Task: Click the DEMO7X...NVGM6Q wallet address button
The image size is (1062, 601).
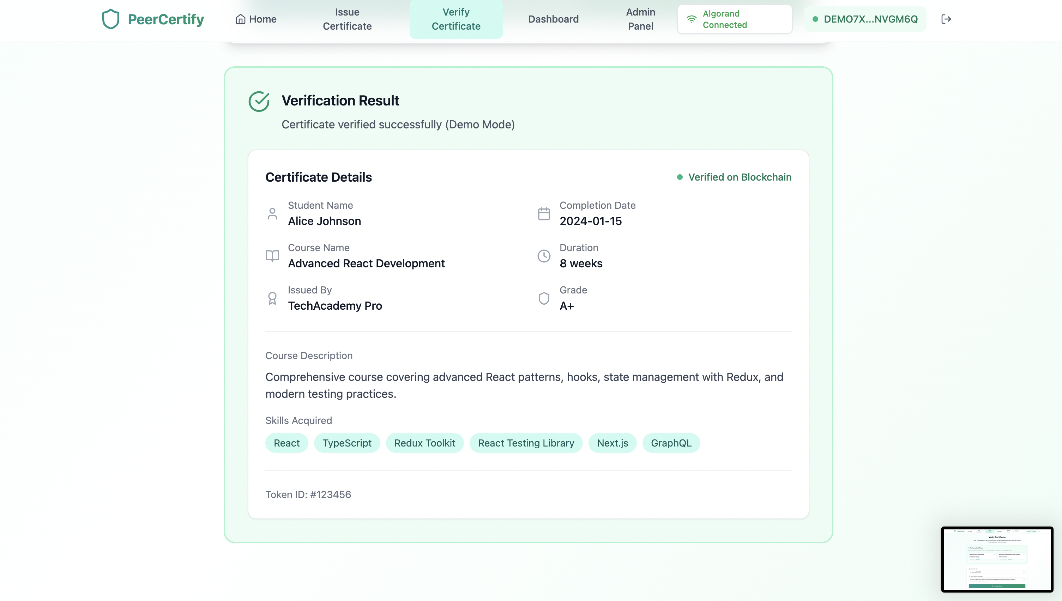Action: point(865,19)
